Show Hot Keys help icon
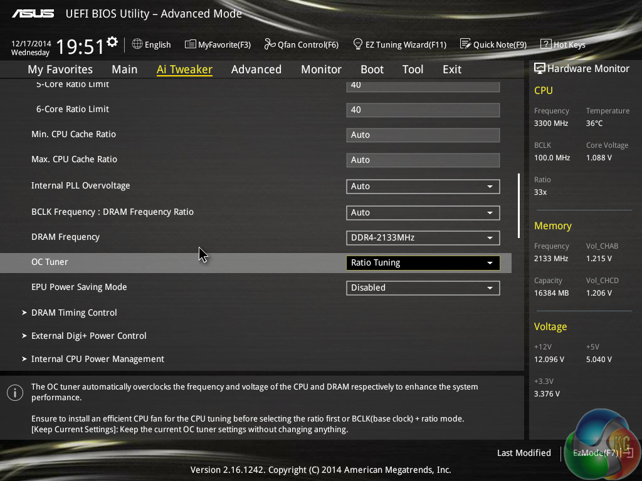This screenshot has width=642, height=481. pyautogui.click(x=545, y=44)
